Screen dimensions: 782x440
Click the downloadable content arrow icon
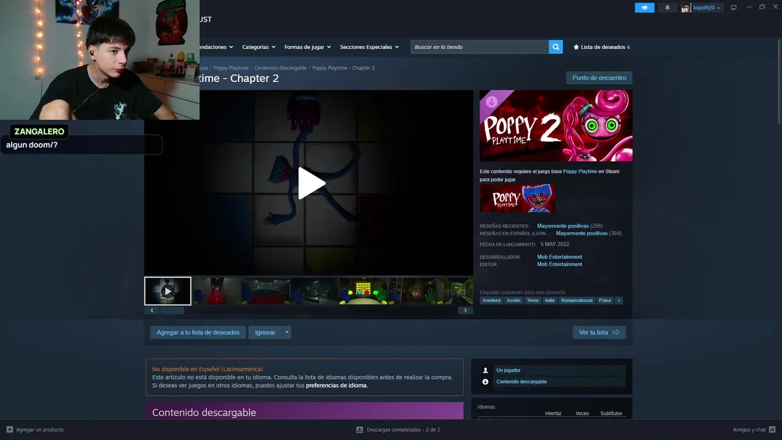[x=486, y=382]
